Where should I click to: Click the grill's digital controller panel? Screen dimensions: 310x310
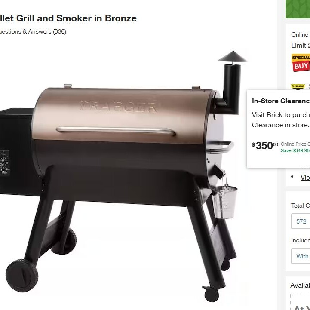tap(5, 163)
